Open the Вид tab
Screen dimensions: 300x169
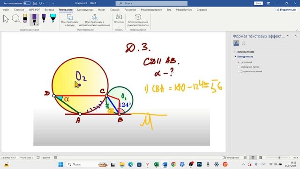pos(169,9)
